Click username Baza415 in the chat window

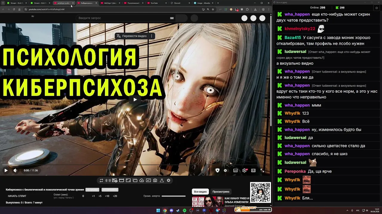293,37
